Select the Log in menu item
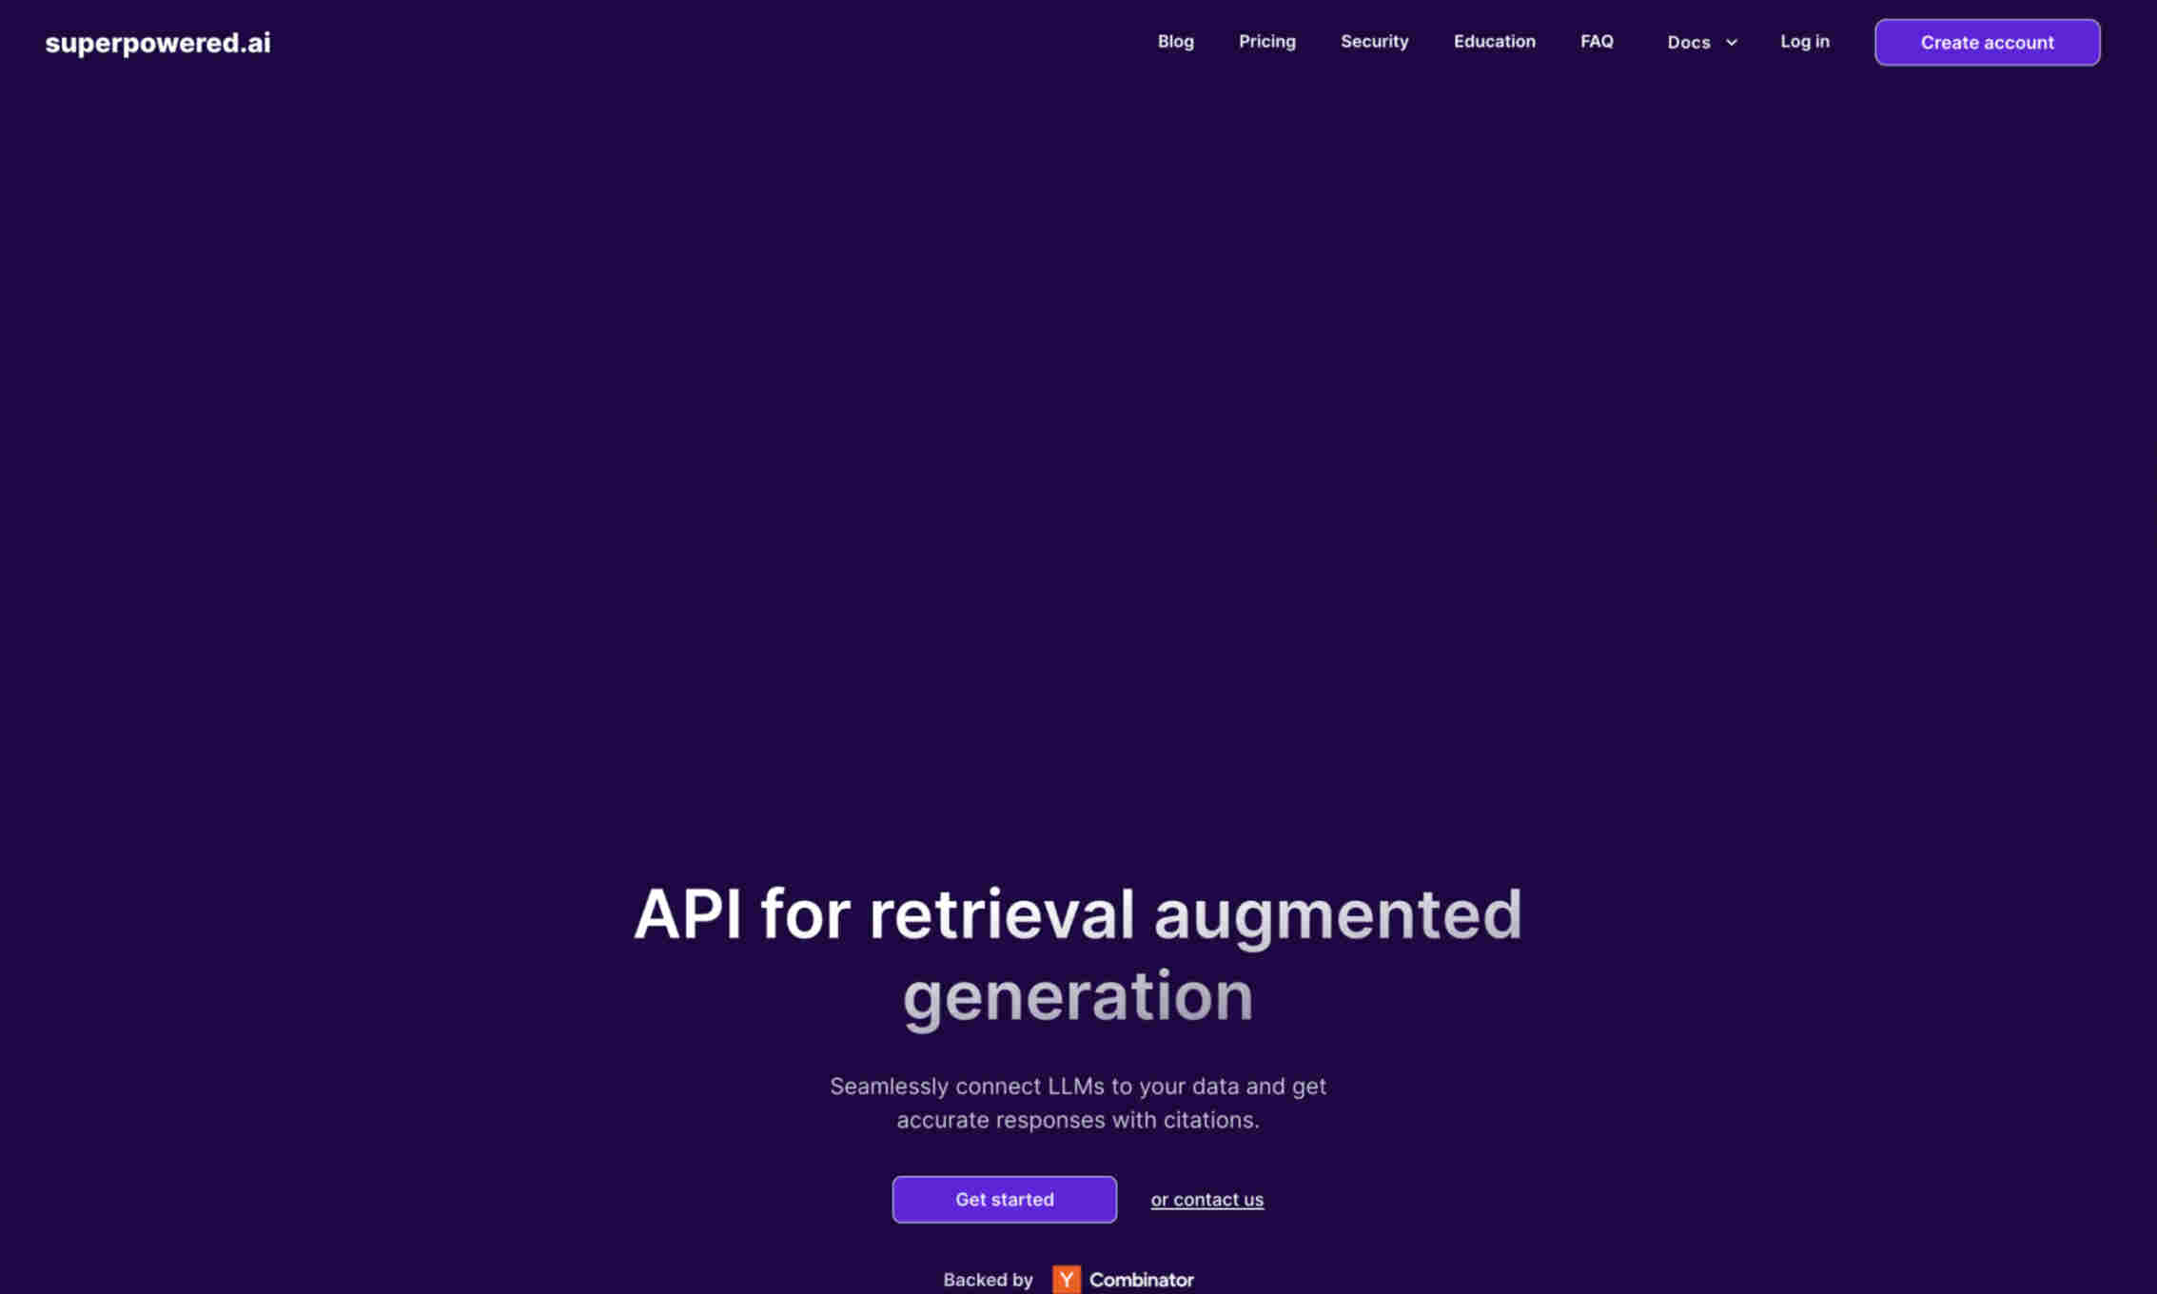This screenshot has width=2157, height=1294. (x=1804, y=42)
